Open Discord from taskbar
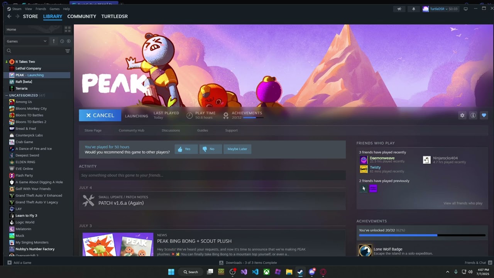The height and width of the screenshot is (278, 494). click(x=312, y=272)
